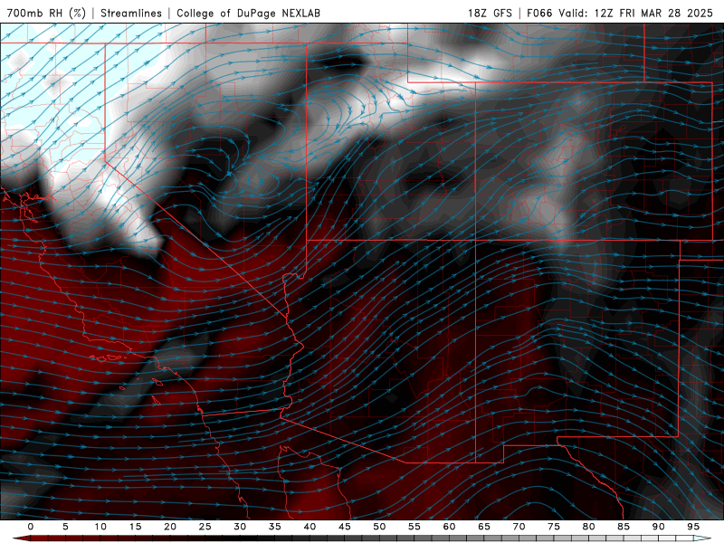
Task: Click the colorbar label "60"
Action: point(449,527)
